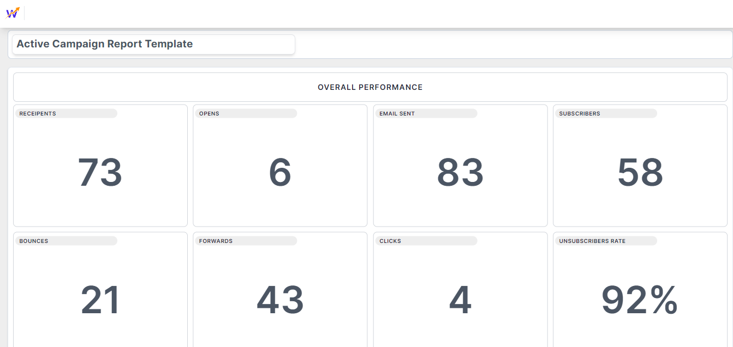The height and width of the screenshot is (347, 733).
Task: Click the Receipents widget label
Action: tap(38, 114)
